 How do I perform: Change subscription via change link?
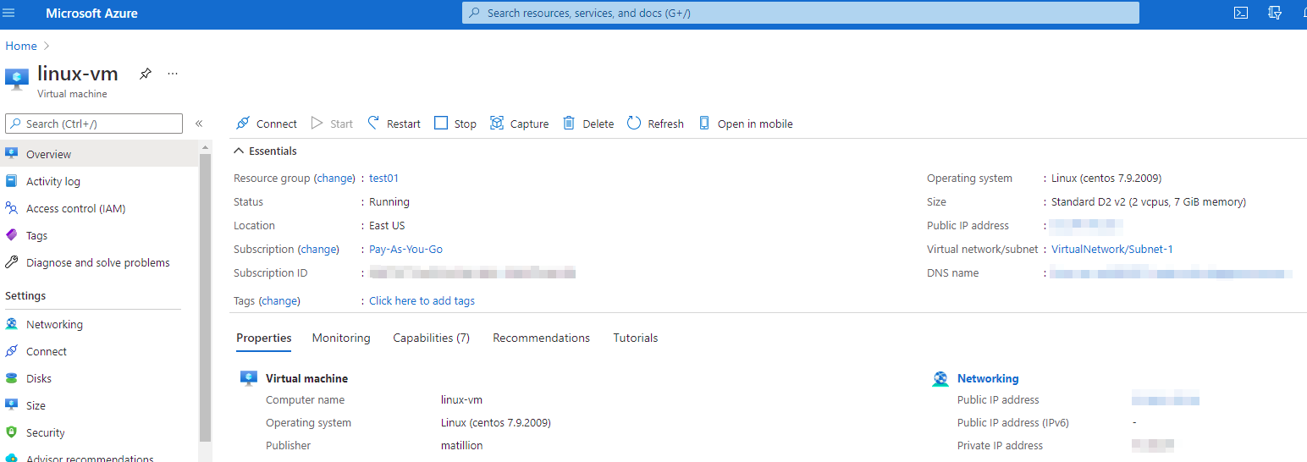click(x=318, y=249)
